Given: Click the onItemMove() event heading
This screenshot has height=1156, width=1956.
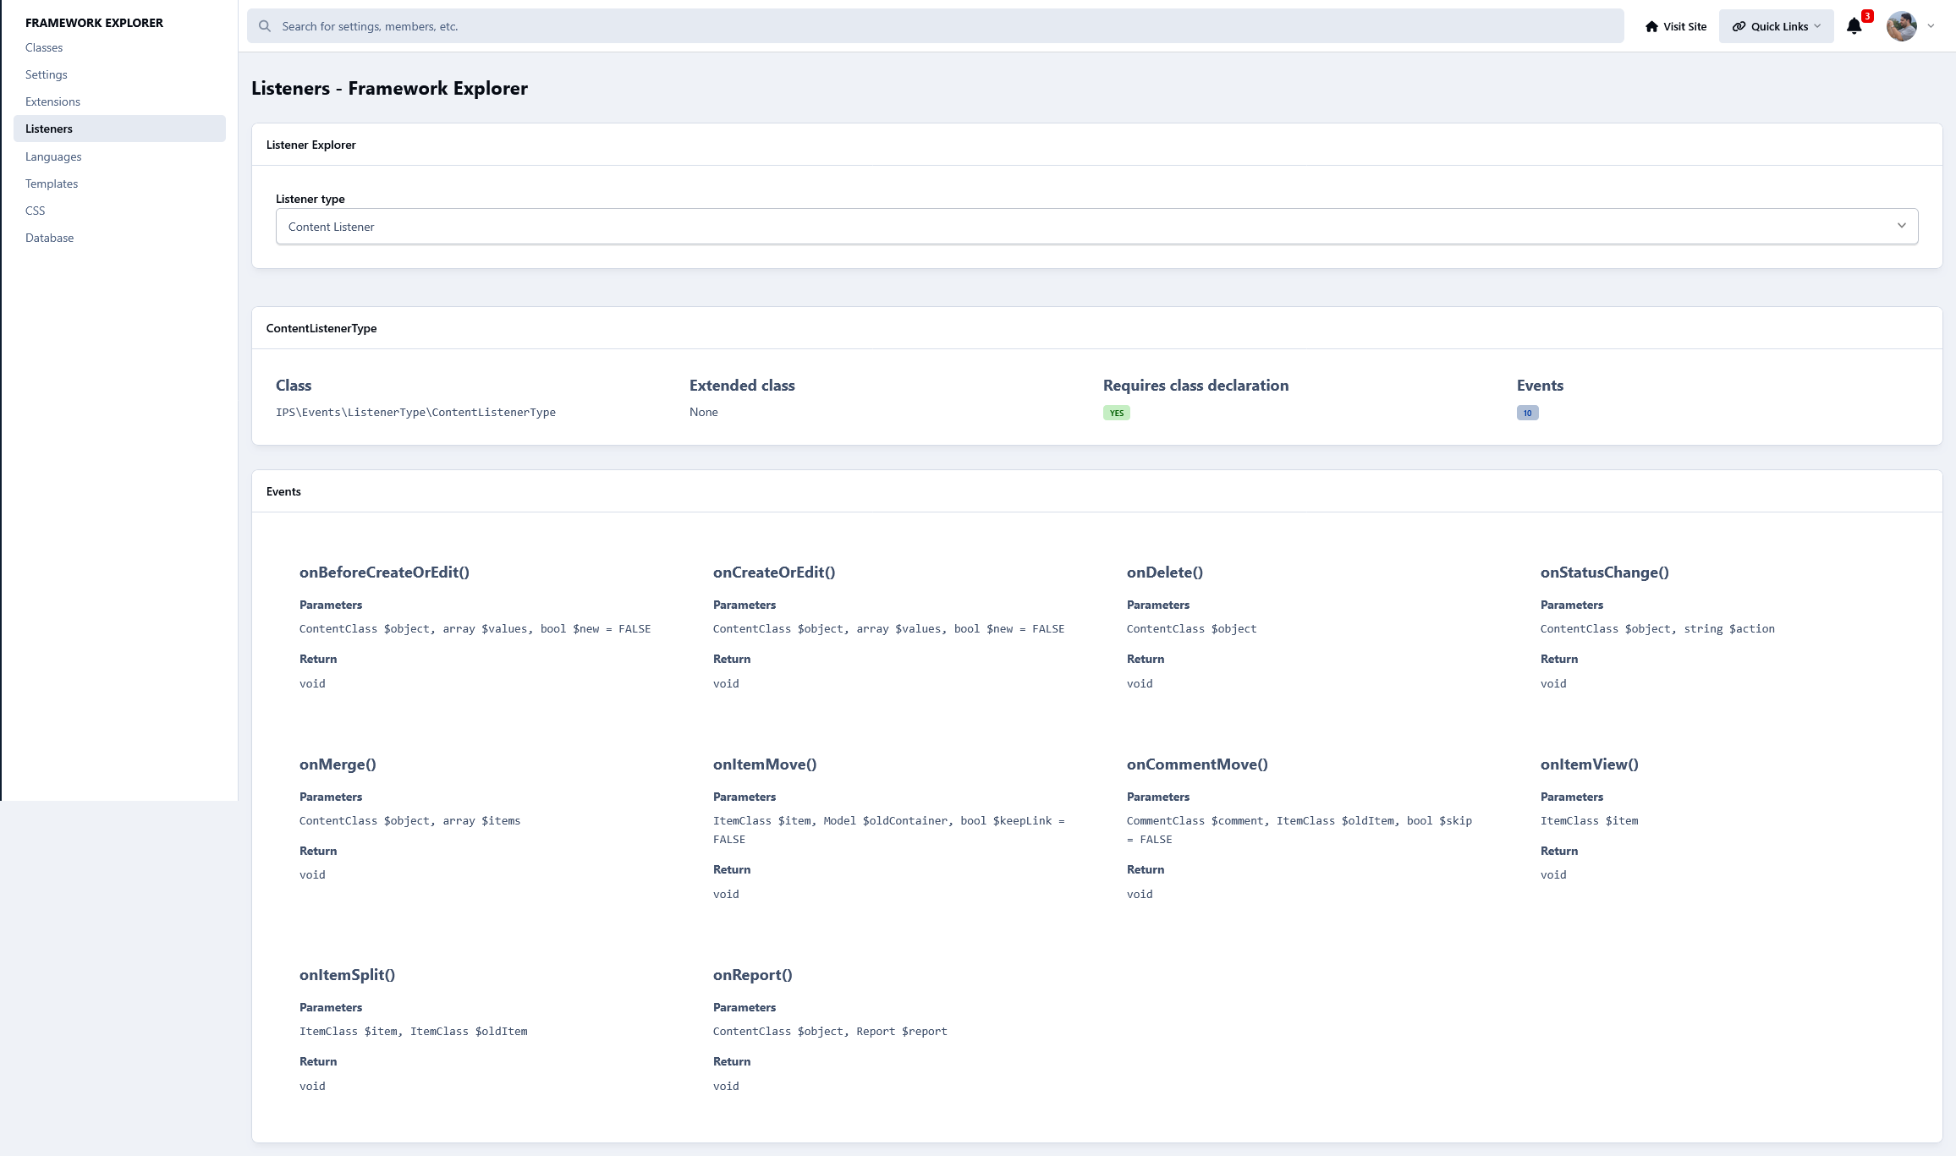Looking at the screenshot, I should coord(765,764).
